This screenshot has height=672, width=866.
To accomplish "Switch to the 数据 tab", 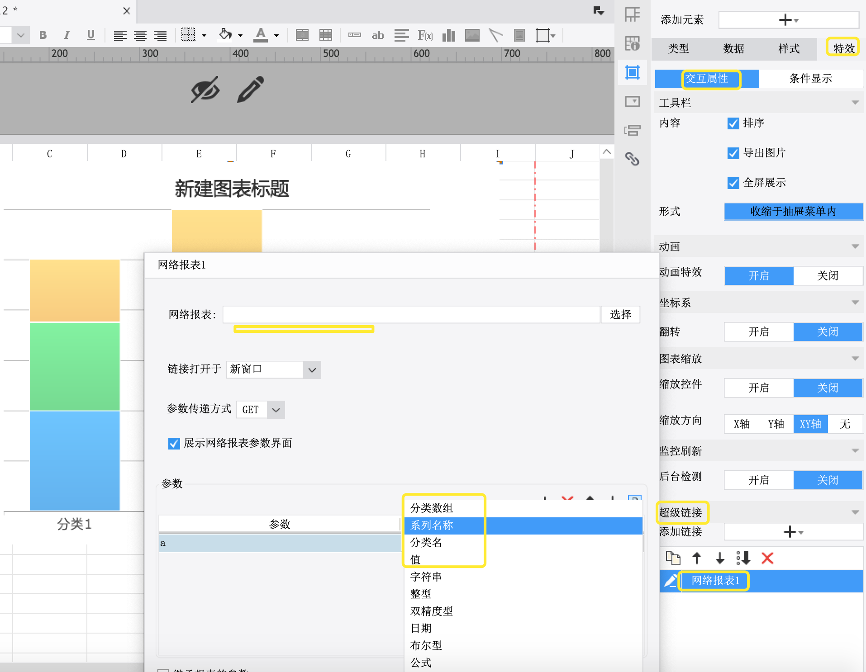I will [733, 49].
